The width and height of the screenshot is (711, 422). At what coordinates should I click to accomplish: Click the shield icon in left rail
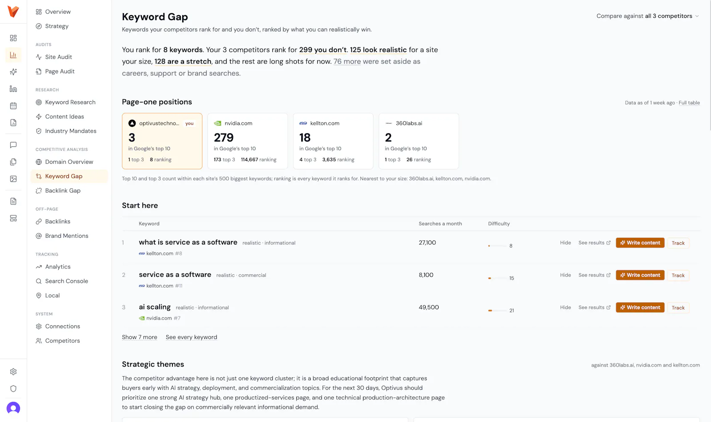point(13,389)
